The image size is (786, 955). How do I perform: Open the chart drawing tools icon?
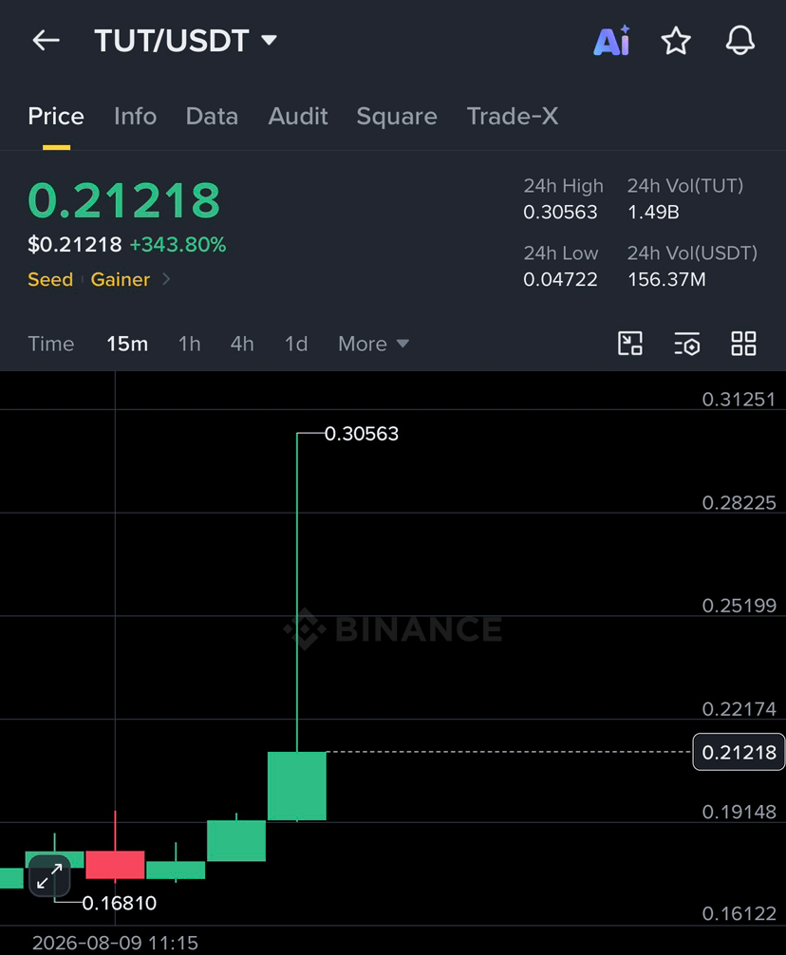tap(630, 344)
